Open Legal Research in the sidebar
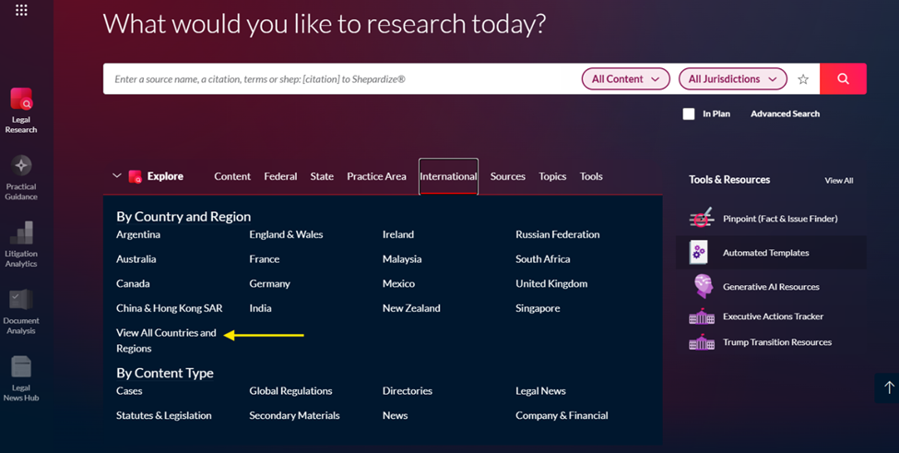 coord(21,111)
